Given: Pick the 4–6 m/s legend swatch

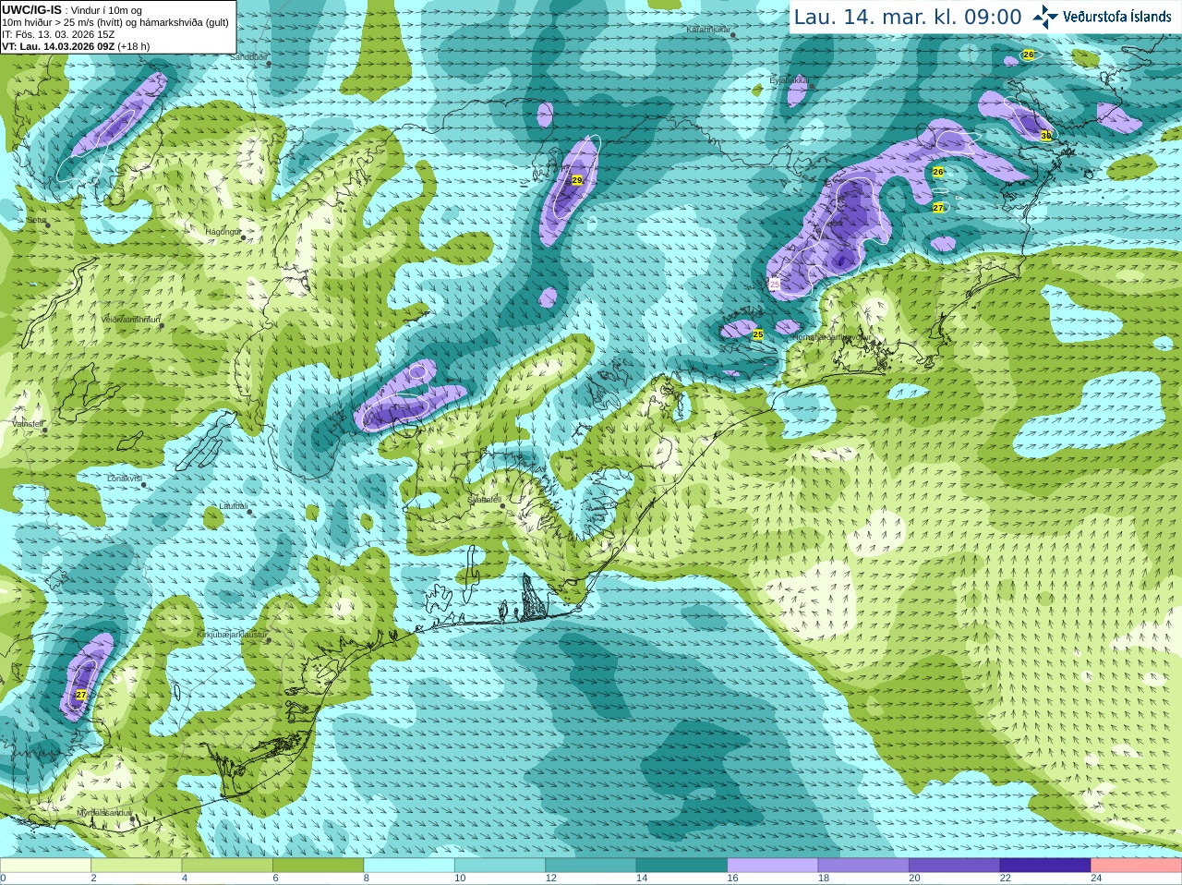Looking at the screenshot, I should point(227,866).
